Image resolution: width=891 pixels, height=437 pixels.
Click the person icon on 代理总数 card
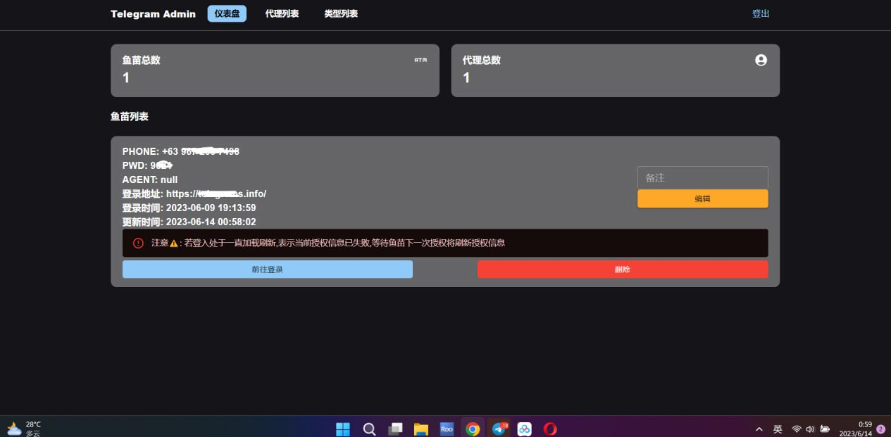761,60
